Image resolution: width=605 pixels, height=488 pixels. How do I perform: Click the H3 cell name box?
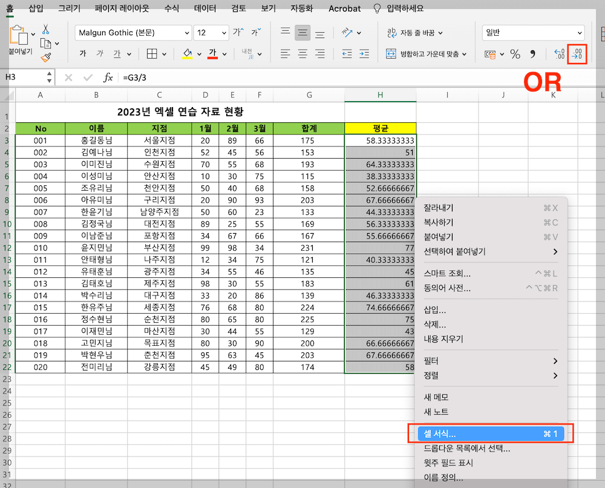[x=24, y=77]
